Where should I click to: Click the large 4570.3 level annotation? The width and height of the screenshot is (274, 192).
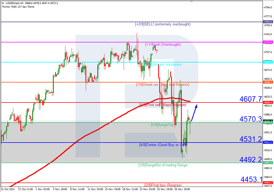251,119
